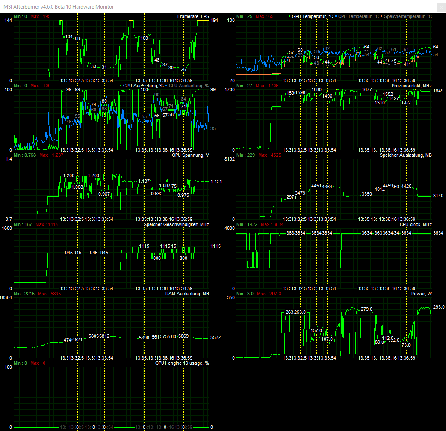
Task: Select the 'Prozessortakt, MHz' graph title
Action: tap(412, 86)
